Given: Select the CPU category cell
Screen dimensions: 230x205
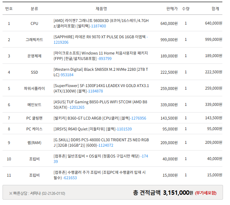Looking at the screenshot, I should click(x=34, y=24).
